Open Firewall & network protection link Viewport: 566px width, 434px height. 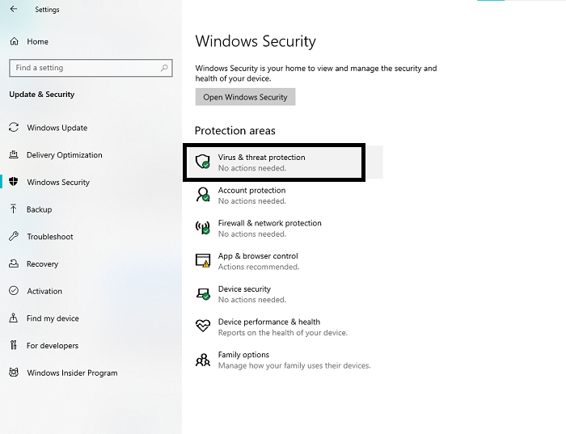269,223
